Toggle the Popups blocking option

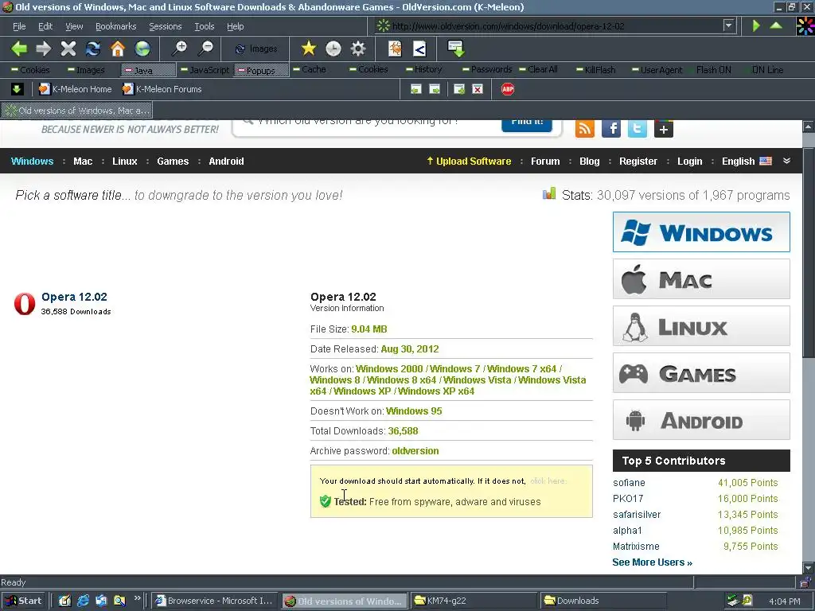coord(261,70)
